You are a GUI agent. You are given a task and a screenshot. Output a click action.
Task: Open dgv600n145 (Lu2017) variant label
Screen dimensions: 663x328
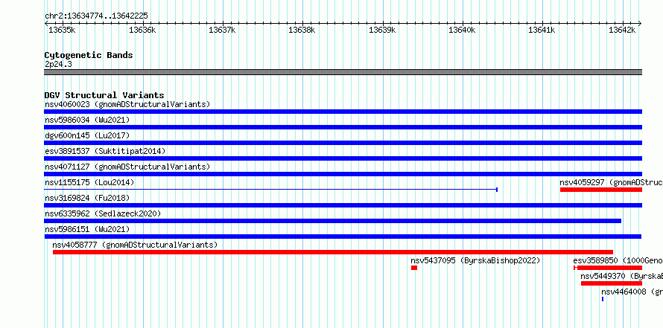click(x=87, y=135)
